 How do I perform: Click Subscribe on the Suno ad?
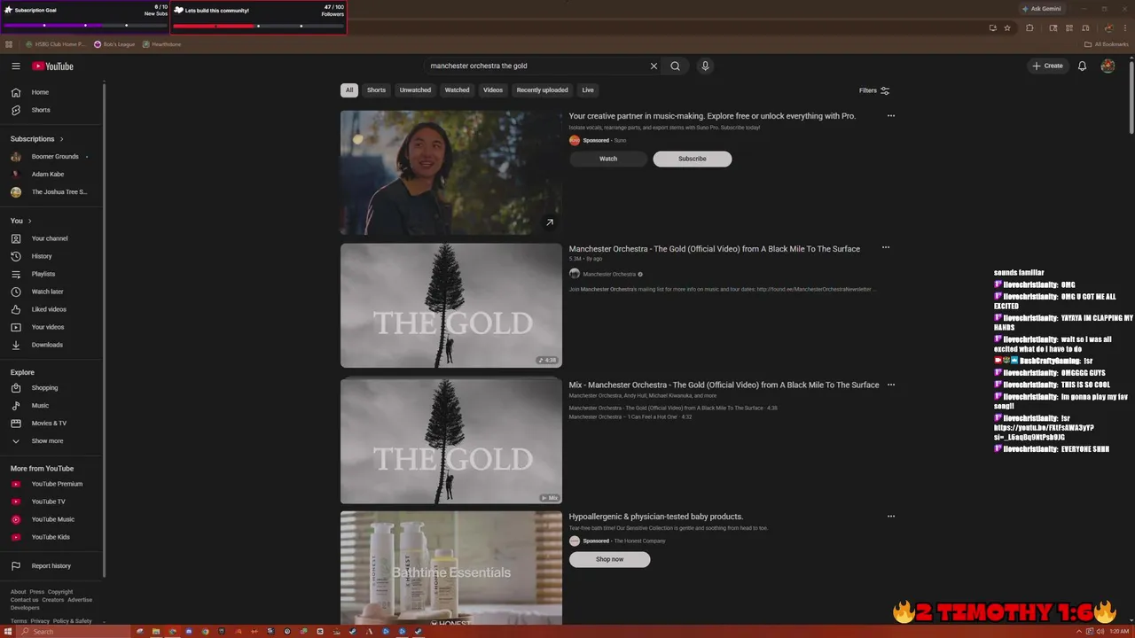click(693, 159)
